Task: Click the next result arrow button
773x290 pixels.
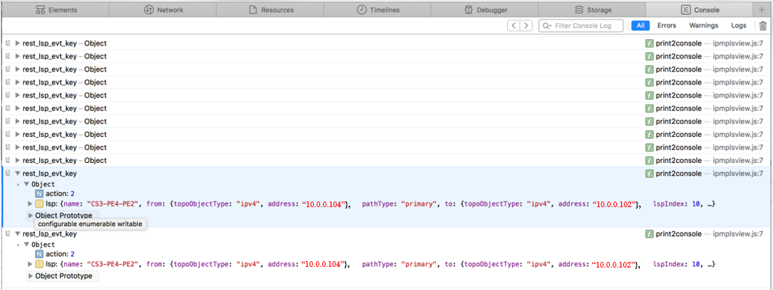Action: (527, 26)
